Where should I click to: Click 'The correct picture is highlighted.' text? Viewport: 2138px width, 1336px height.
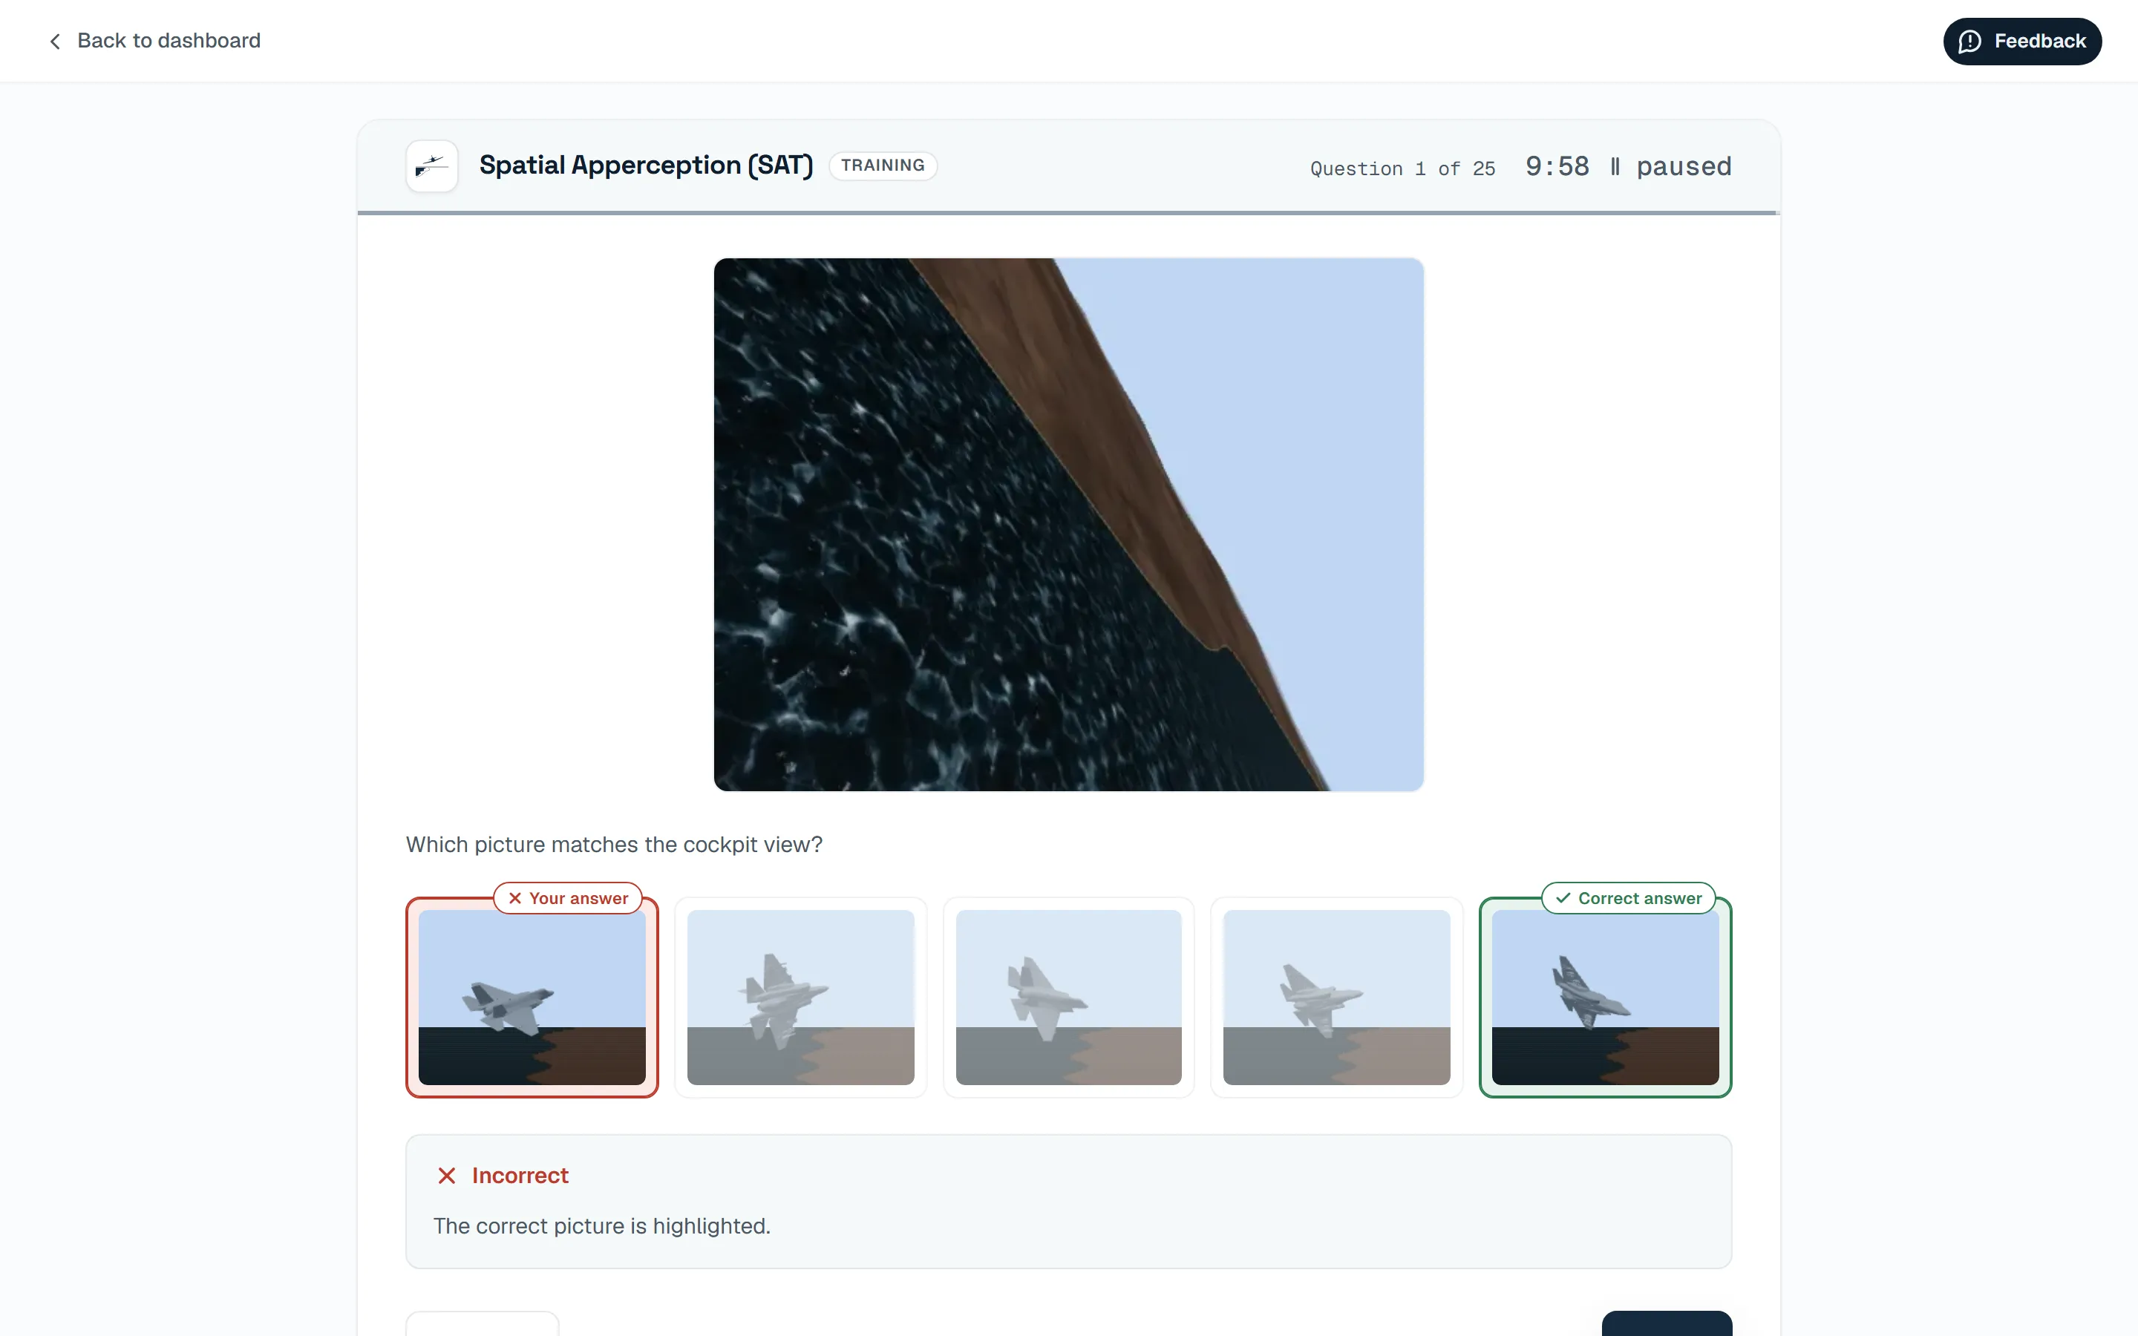(x=601, y=1225)
